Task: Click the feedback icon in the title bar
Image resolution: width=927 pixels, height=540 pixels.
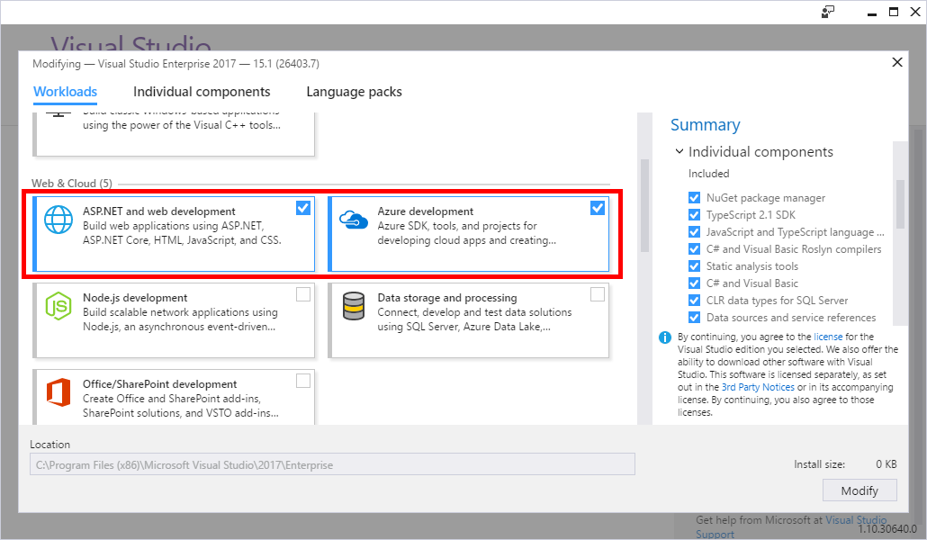Action: click(x=828, y=13)
